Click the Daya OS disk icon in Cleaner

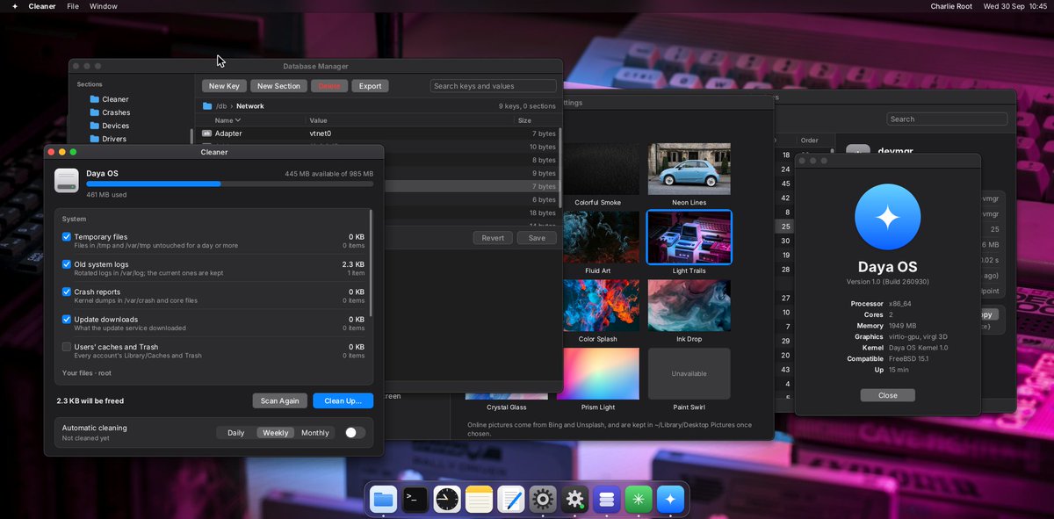click(x=67, y=179)
